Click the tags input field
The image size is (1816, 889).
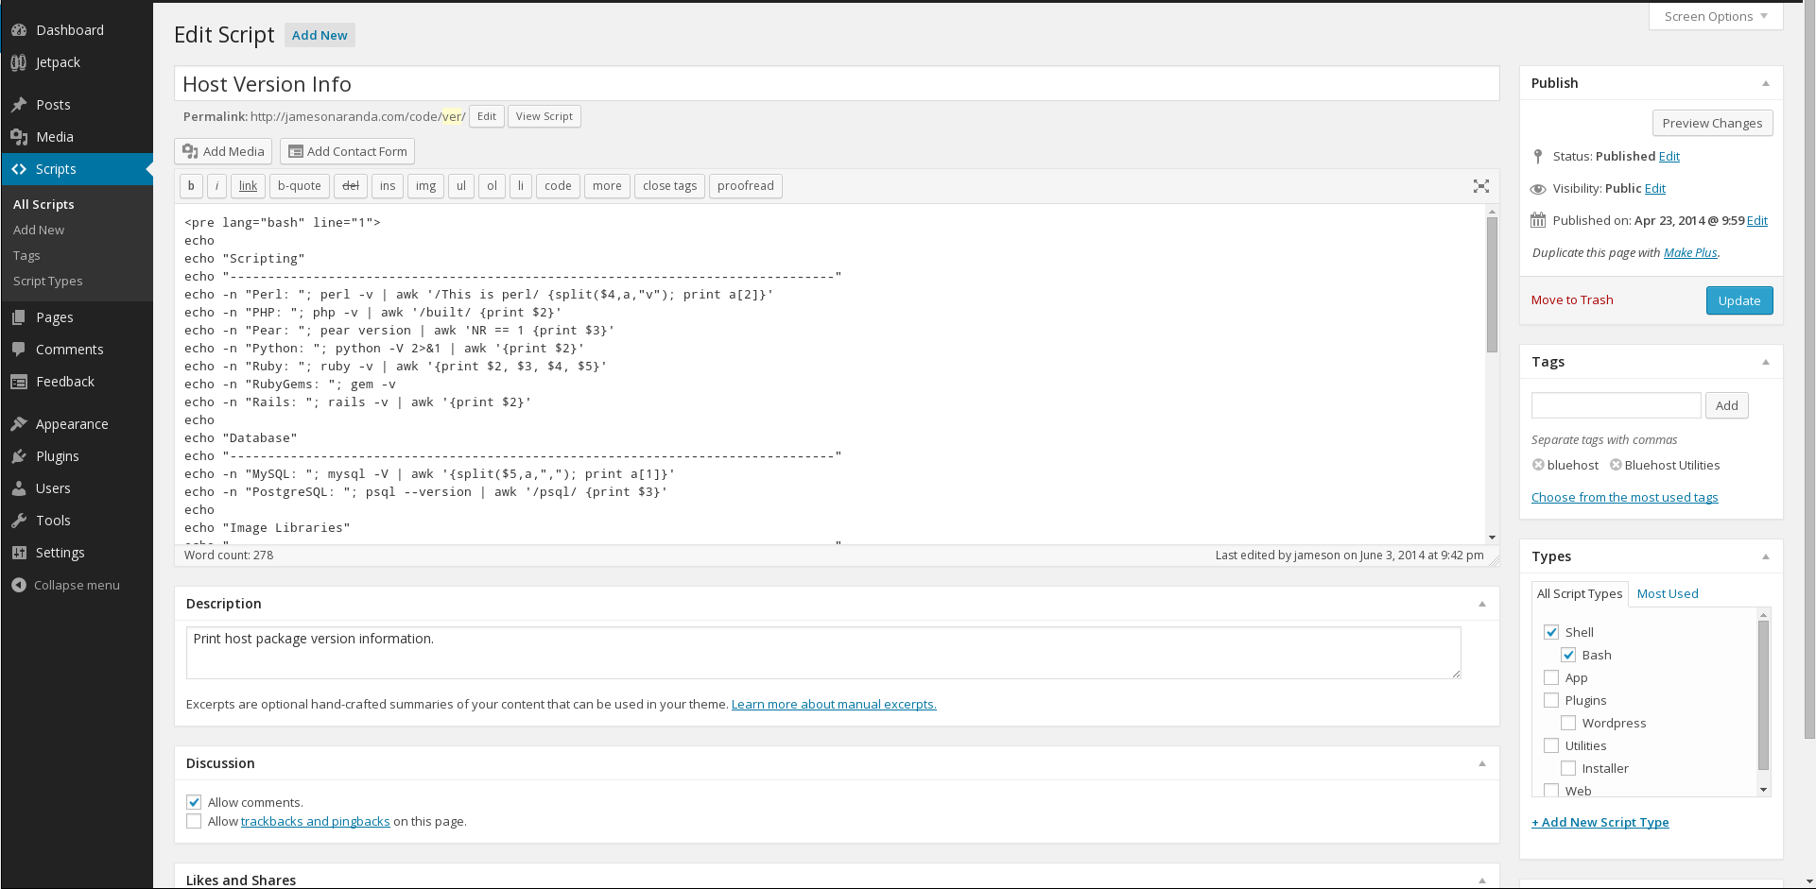click(1617, 405)
